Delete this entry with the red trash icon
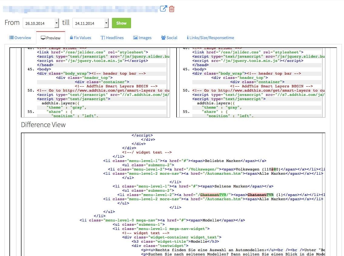 pos(172,9)
